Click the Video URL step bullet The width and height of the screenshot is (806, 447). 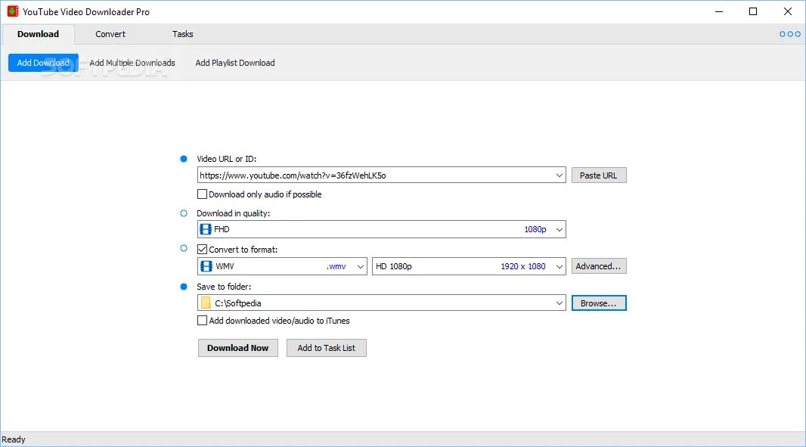click(183, 159)
